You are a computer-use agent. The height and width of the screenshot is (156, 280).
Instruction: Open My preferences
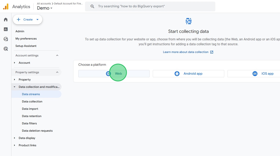click(26, 38)
